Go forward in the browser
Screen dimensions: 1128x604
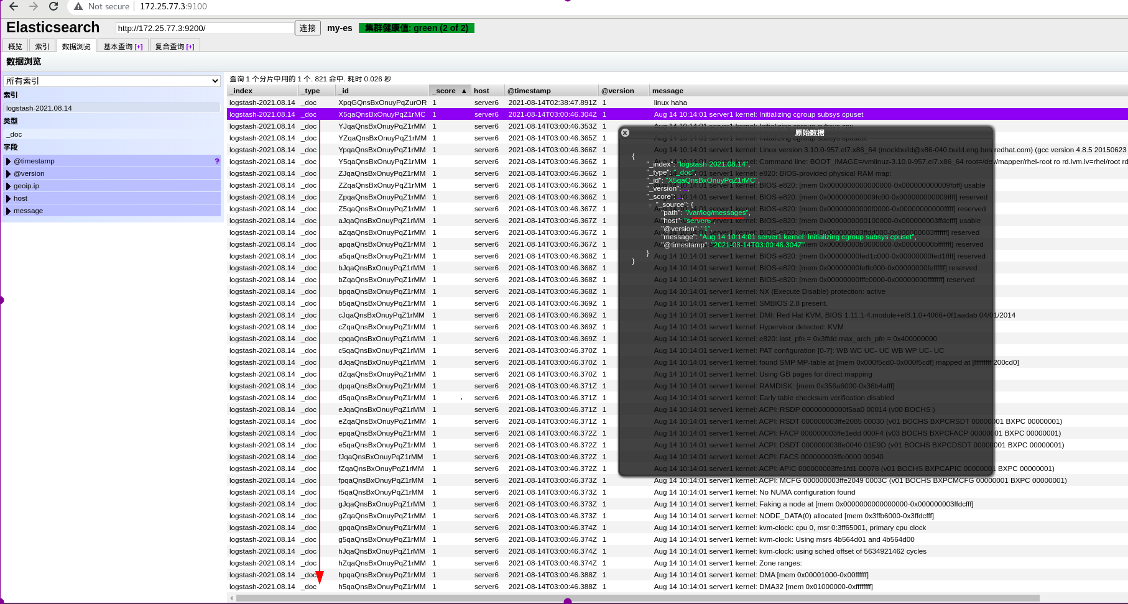(34, 6)
